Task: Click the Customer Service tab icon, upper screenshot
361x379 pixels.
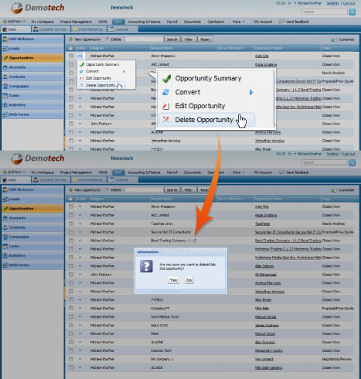Action: [36, 29]
